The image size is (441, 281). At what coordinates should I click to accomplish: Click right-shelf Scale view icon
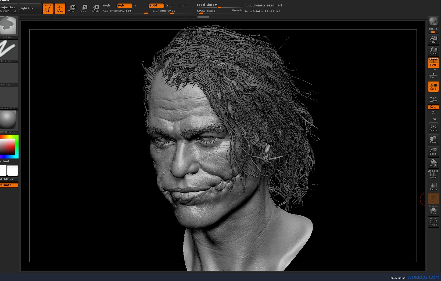click(x=433, y=151)
